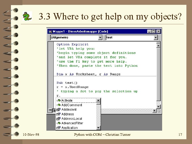Click the VBA code window title icon
This screenshot has width=192, height=144.
coord(50,31)
